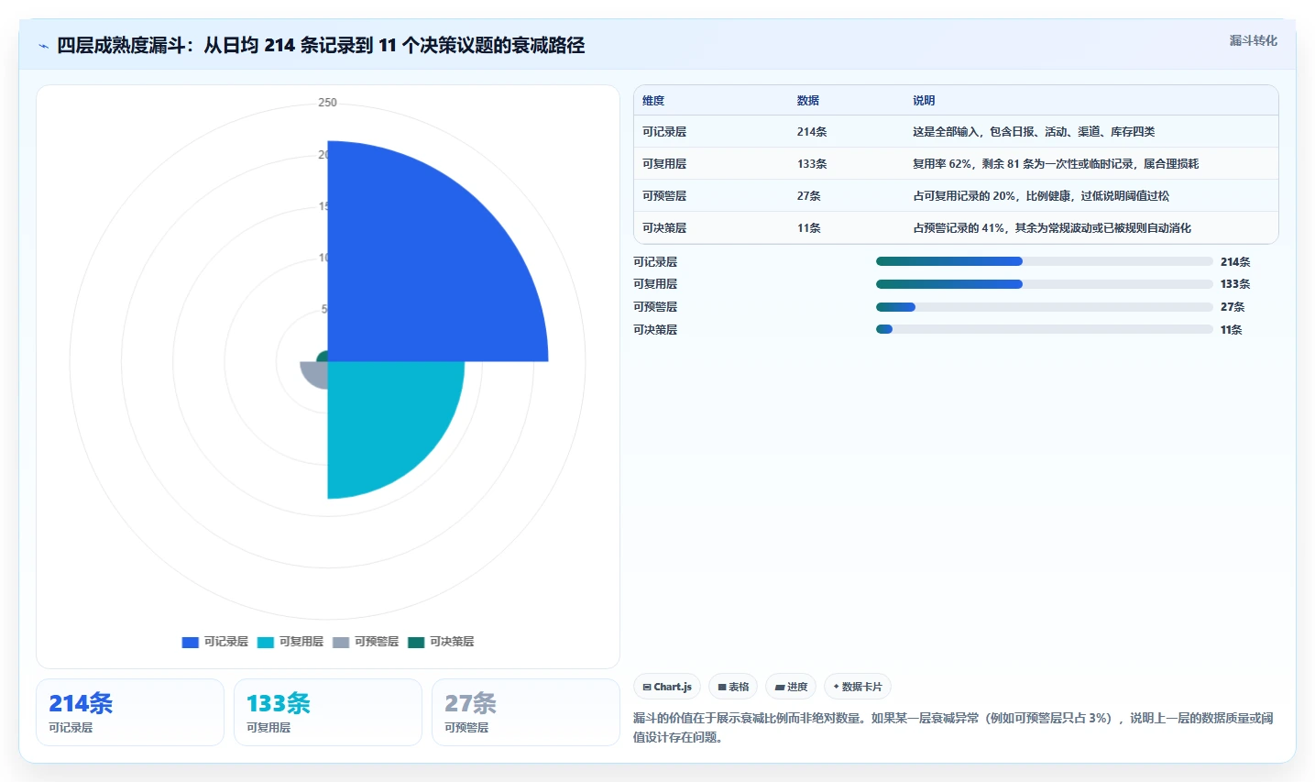This screenshot has height=782, width=1315.
Task: Click the 214条 table cell
Action: tap(812, 132)
